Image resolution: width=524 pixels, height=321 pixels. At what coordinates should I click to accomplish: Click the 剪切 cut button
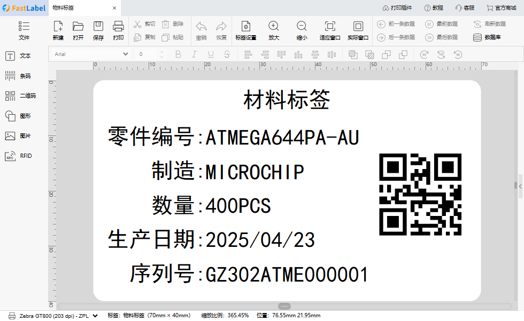(144, 24)
